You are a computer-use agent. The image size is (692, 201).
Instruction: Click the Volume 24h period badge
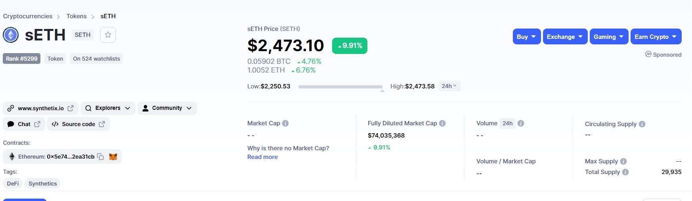click(x=508, y=123)
